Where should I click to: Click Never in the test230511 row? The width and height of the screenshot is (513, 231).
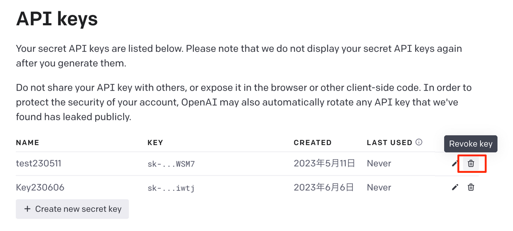[379, 163]
